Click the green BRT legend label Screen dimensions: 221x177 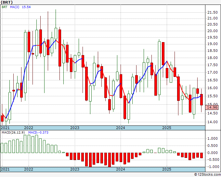pos(4,7)
